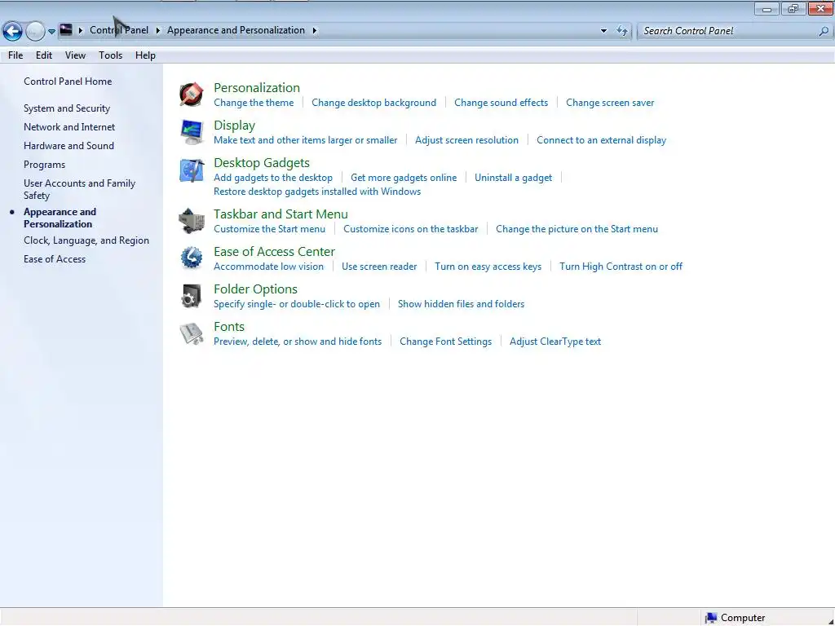Click Customize the Start menu
Screen dimensions: 835x626
click(269, 229)
